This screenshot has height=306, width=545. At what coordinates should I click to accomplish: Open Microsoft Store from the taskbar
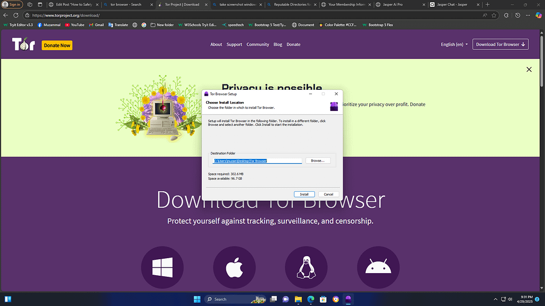point(323,299)
